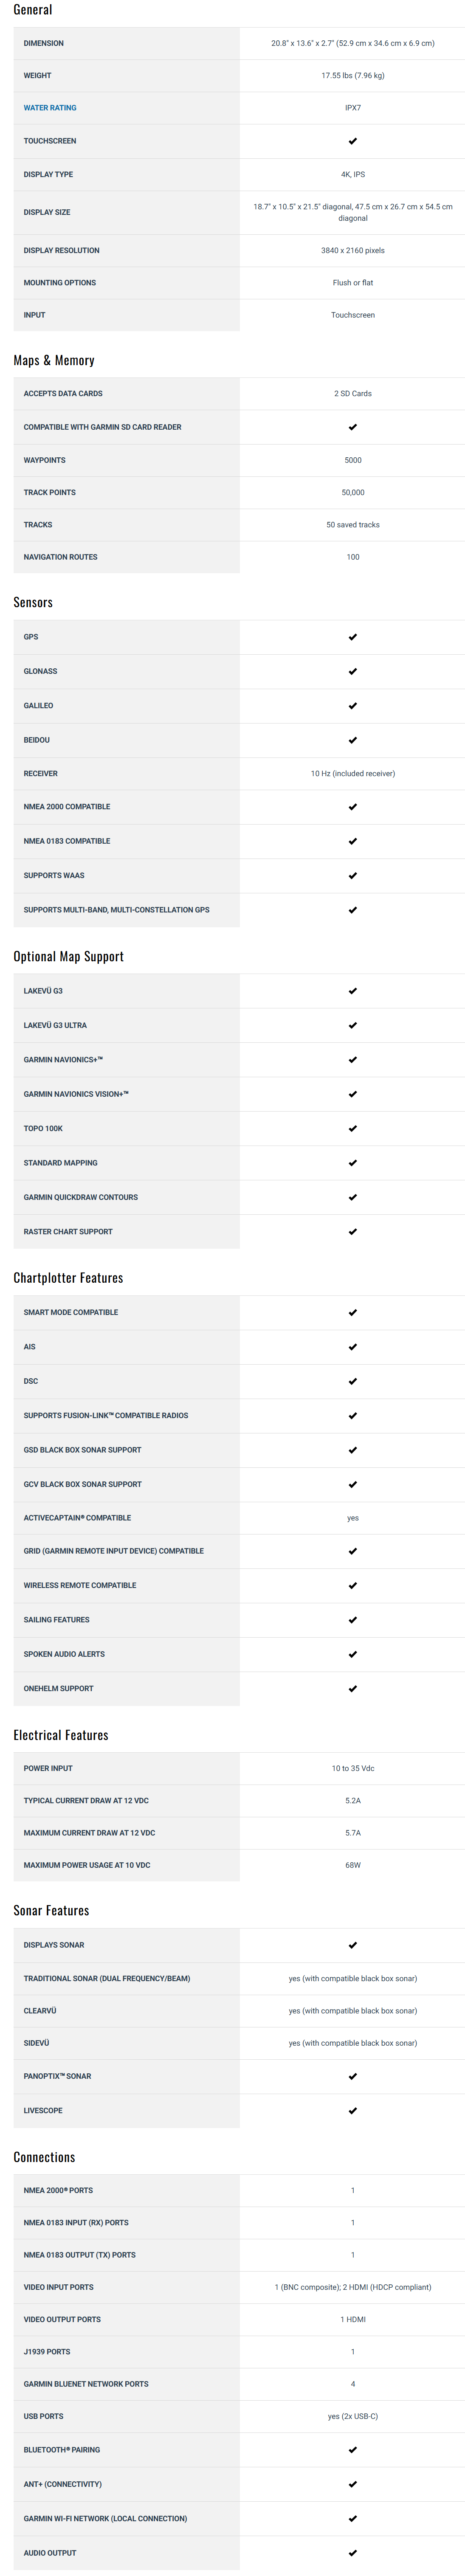Image resolution: width=465 pixels, height=2576 pixels.
Task: Click the AIS checkmark icon
Action: coord(353,1347)
